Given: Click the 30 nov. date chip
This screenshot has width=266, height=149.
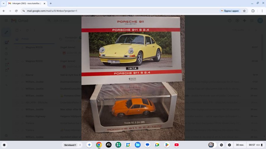Looking at the screenshot, I should 239,145.
